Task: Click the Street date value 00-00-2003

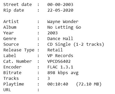Action: [x=60, y=4]
